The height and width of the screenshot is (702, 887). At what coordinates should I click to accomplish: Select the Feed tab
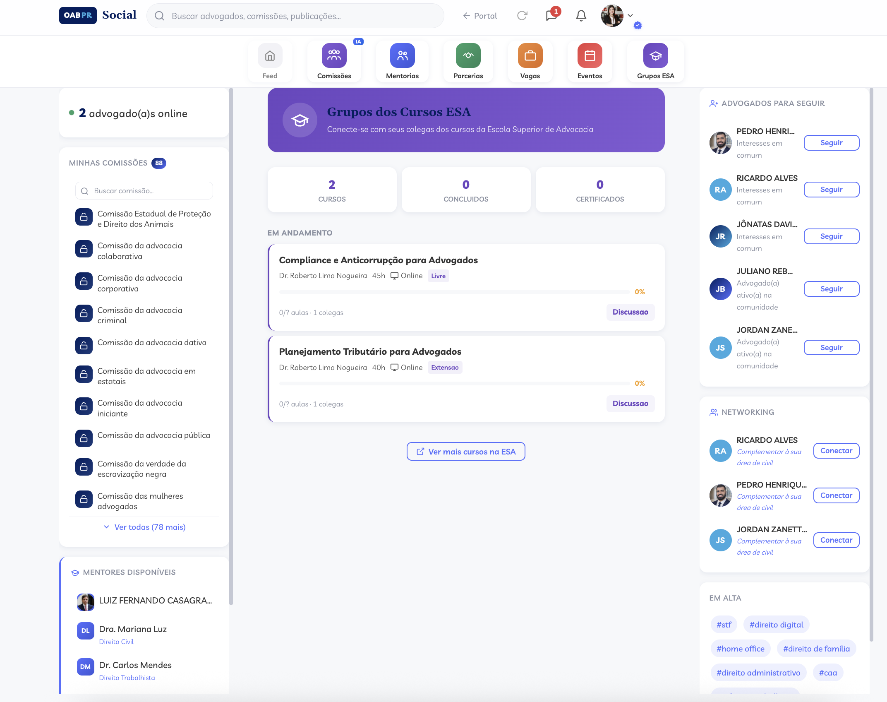click(x=270, y=62)
